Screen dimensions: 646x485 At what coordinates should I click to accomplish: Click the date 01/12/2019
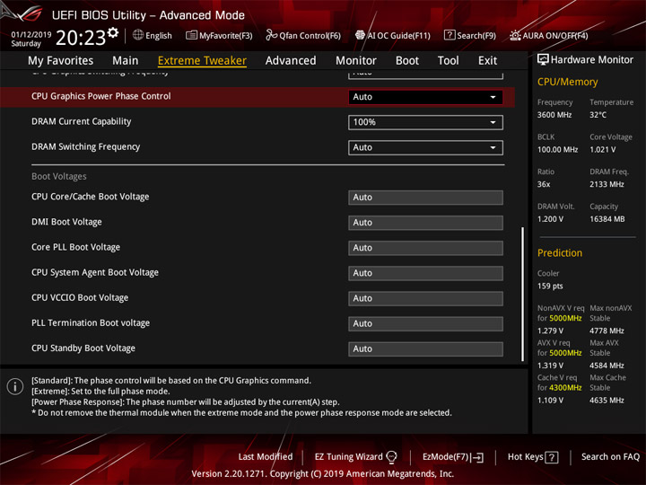pyautogui.click(x=31, y=35)
